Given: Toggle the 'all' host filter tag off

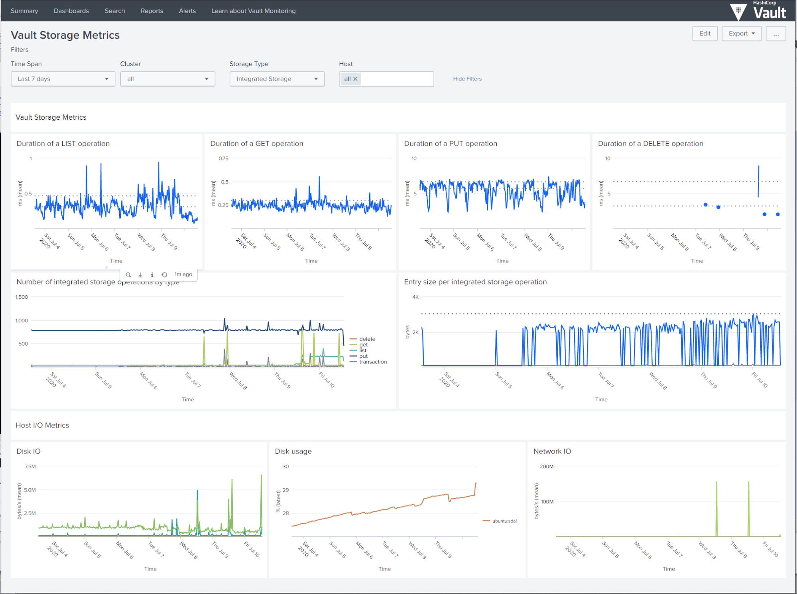Looking at the screenshot, I should tap(356, 79).
